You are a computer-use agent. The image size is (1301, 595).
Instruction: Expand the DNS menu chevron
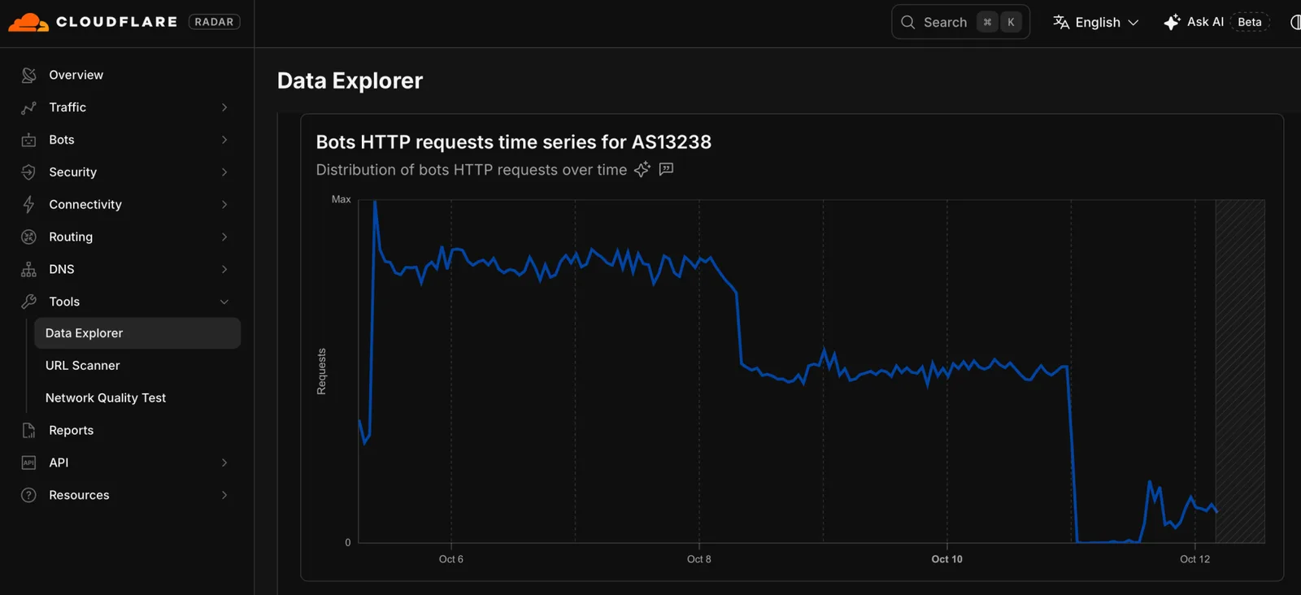pyautogui.click(x=224, y=269)
